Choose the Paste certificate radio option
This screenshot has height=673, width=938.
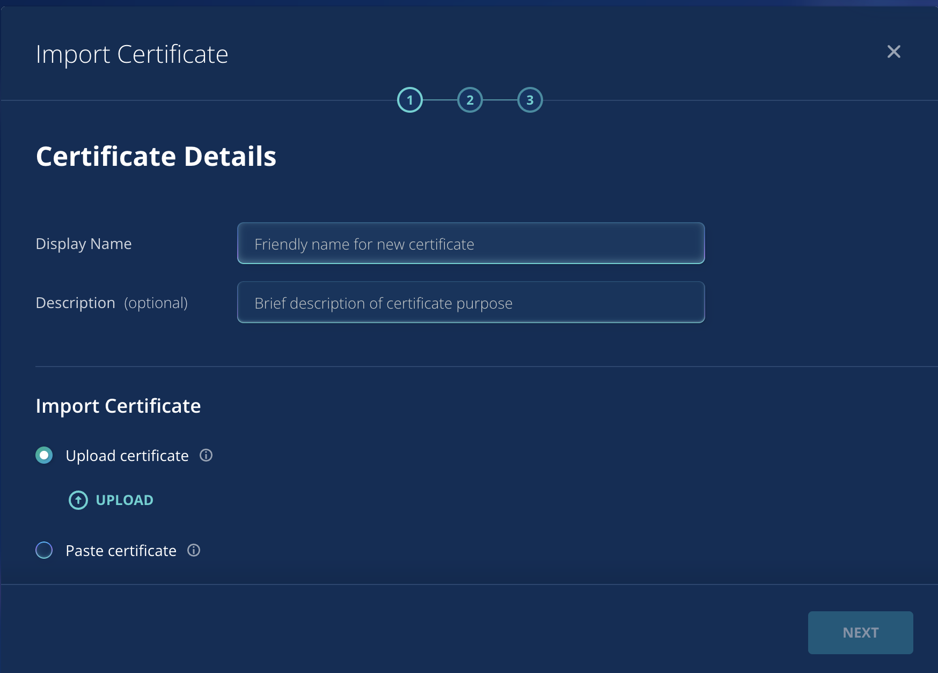(x=44, y=550)
